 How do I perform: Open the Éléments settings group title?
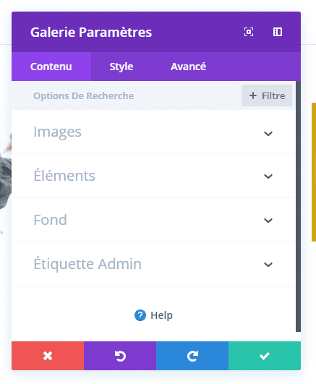64,175
